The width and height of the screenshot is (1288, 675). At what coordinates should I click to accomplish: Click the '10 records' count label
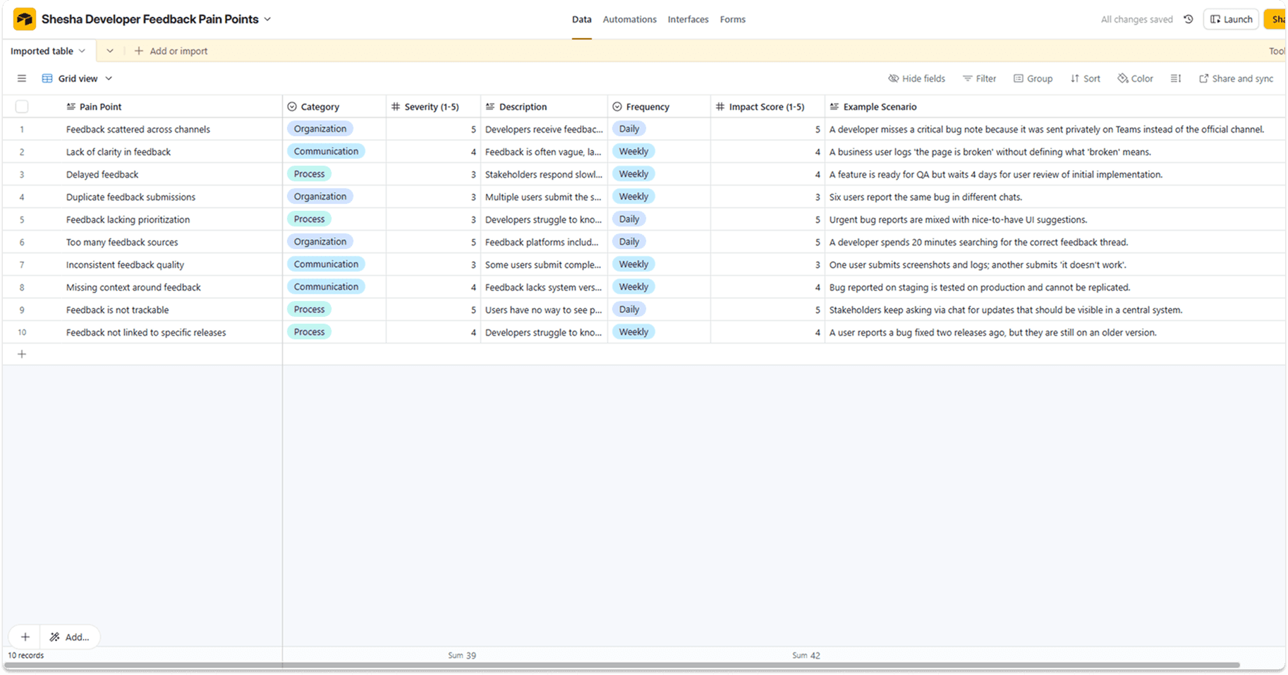pos(26,655)
